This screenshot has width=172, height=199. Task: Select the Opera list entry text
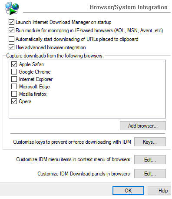pyautogui.click(x=25, y=101)
